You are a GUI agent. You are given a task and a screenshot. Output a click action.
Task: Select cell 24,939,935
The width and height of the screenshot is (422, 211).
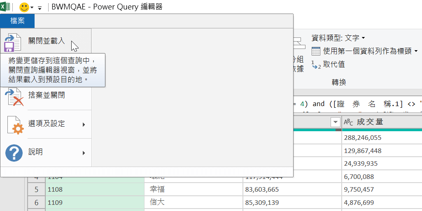382,164
